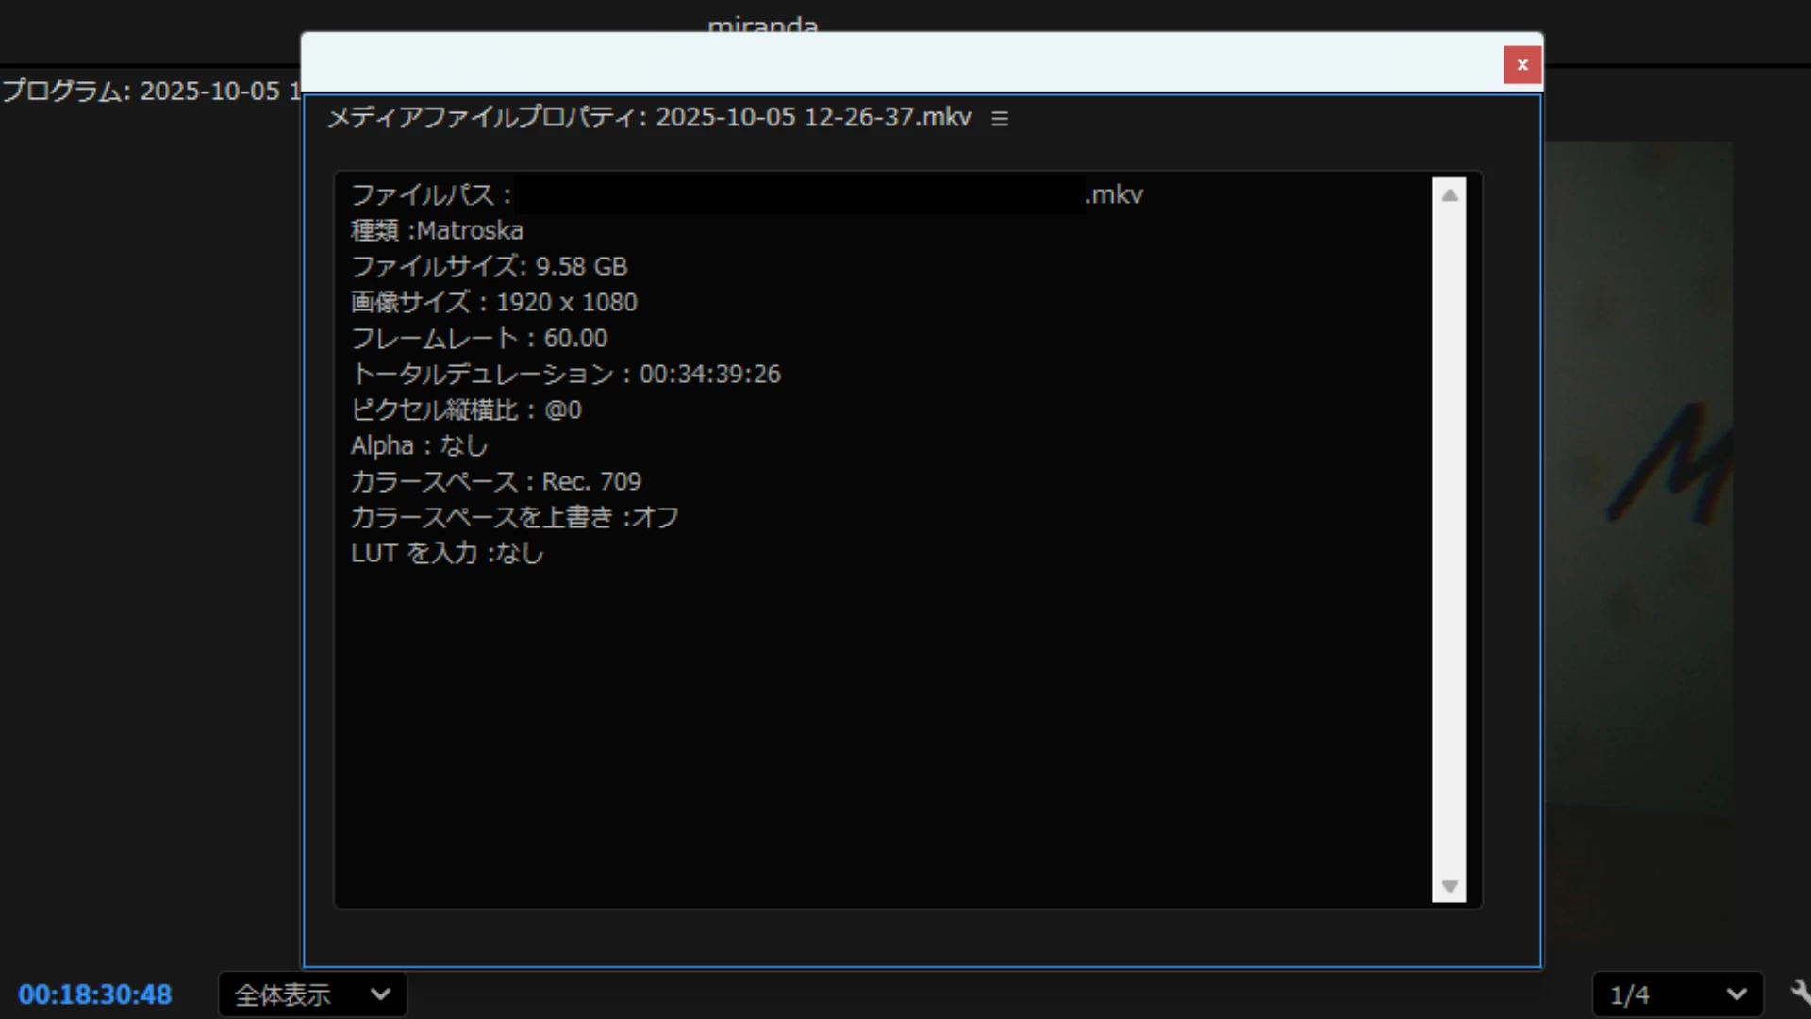This screenshot has width=1811, height=1019.
Task: Click the properties list scrollbar track
Action: (1449, 538)
